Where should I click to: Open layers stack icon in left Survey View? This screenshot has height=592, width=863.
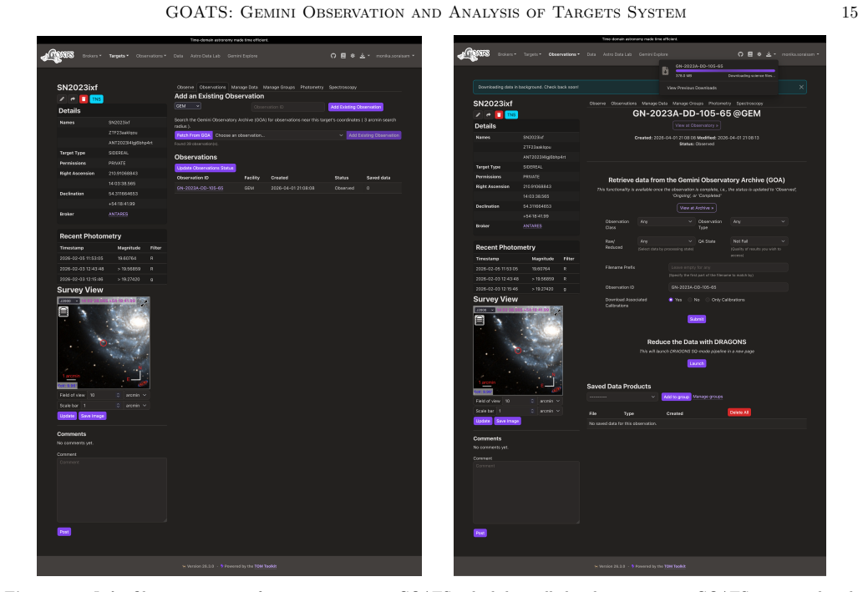[63, 311]
